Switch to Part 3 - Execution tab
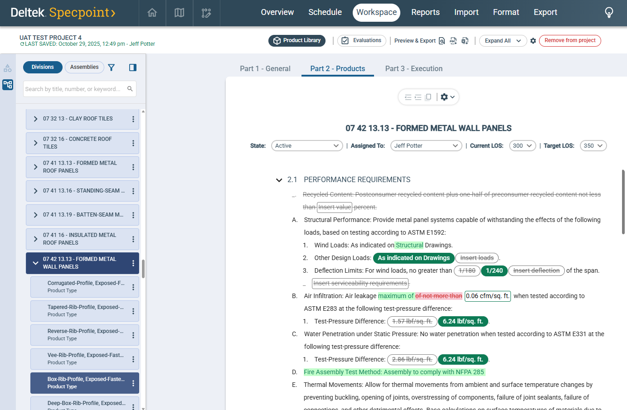 click(413, 69)
